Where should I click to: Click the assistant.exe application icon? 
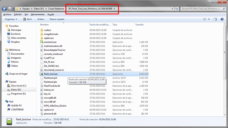(42, 42)
